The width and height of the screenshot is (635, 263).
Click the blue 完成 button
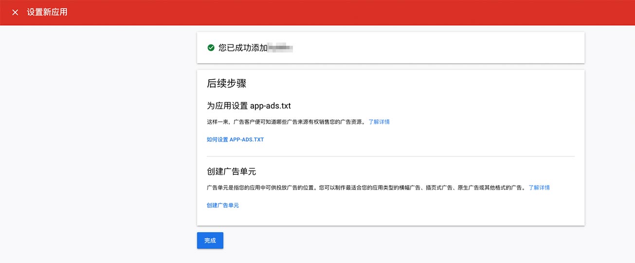(x=210, y=241)
